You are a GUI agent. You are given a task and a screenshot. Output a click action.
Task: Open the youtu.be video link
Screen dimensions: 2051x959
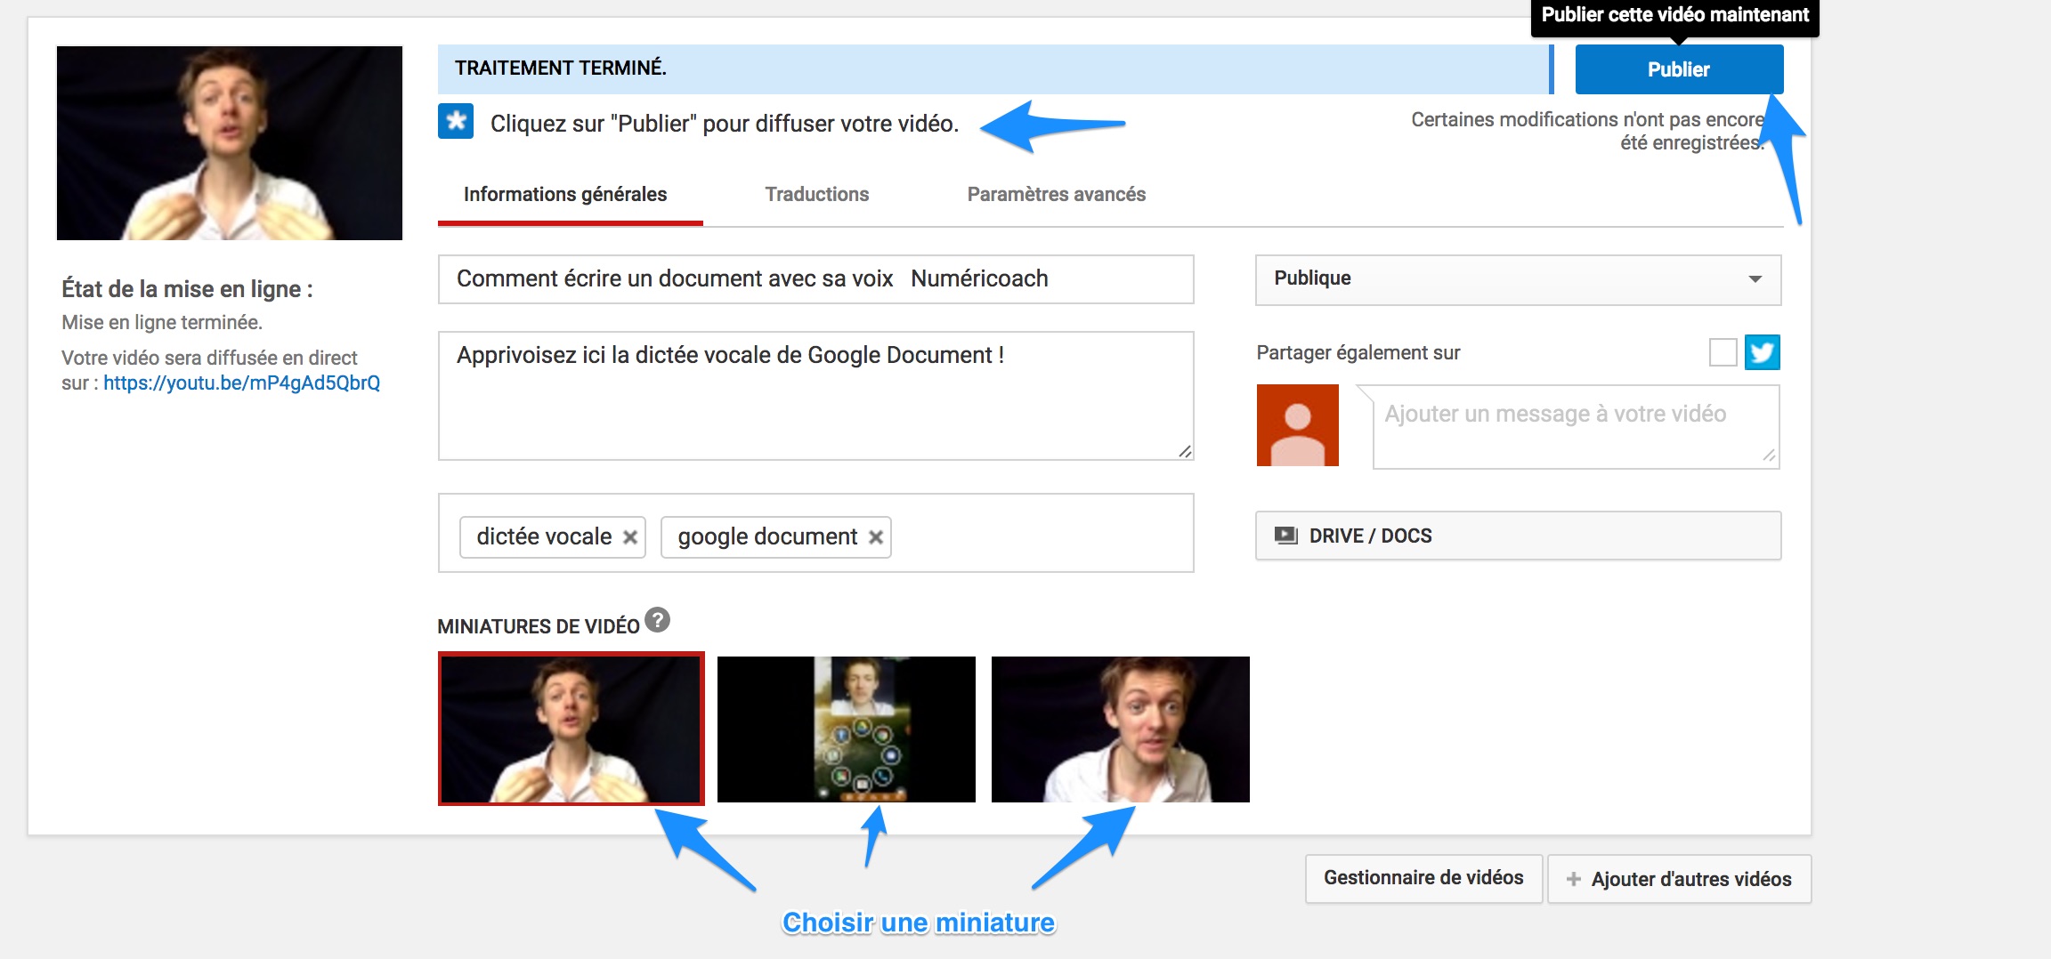(241, 383)
